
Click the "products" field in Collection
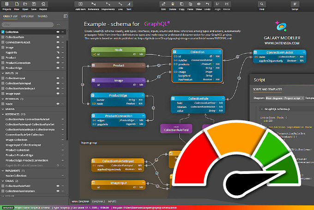(184, 64)
